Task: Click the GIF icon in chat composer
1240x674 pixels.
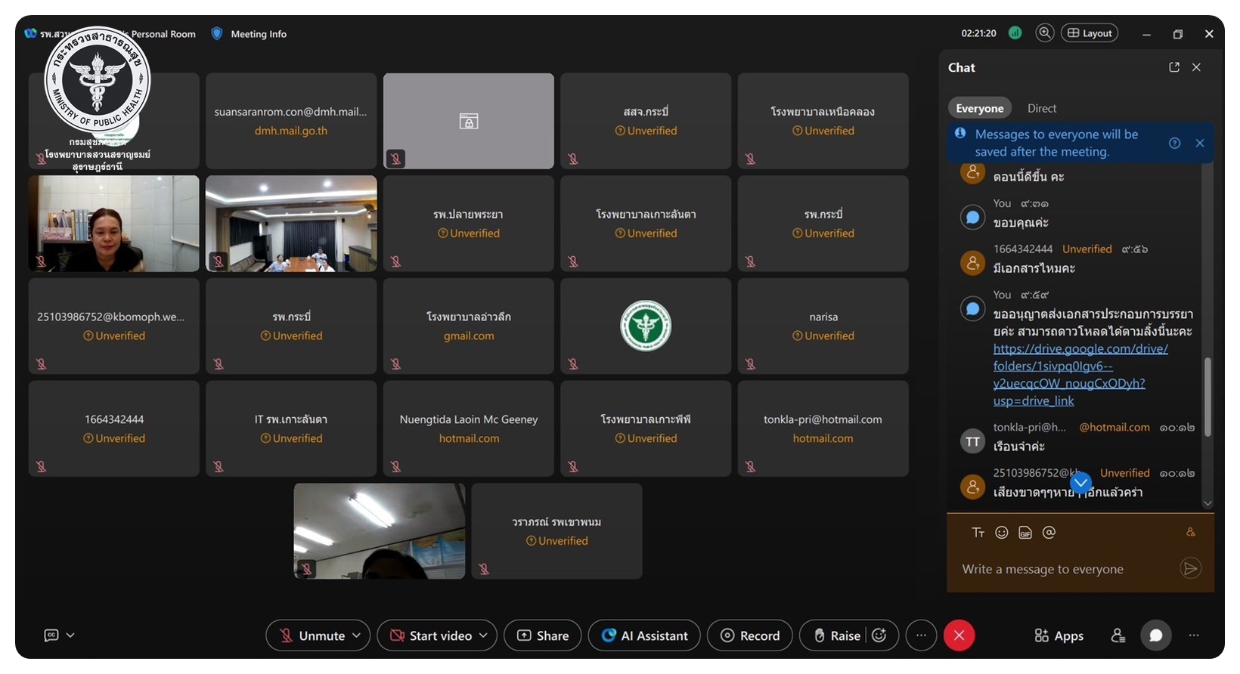Action: [x=1025, y=533]
